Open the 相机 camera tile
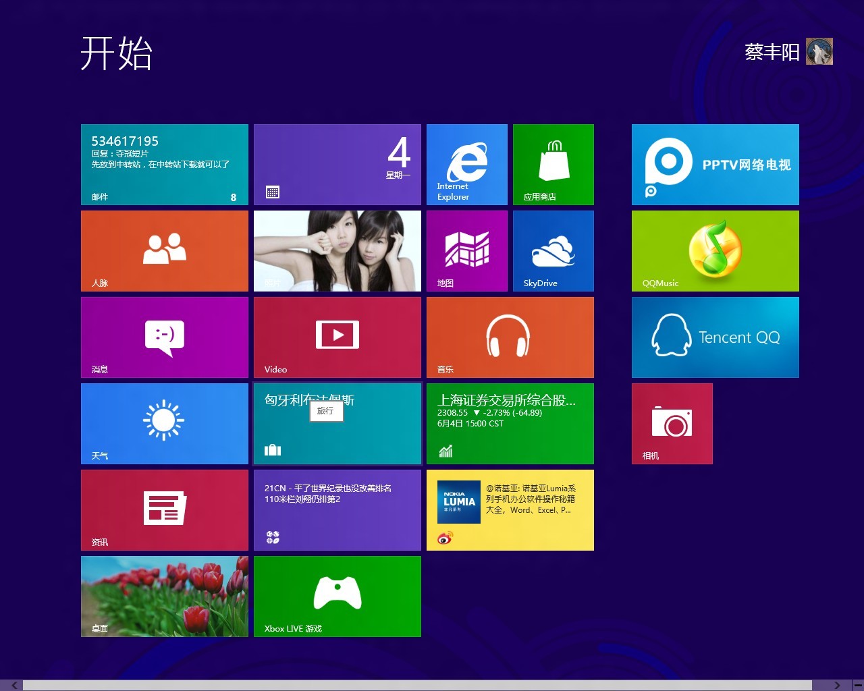Viewport: 864px width, 691px height. (672, 424)
